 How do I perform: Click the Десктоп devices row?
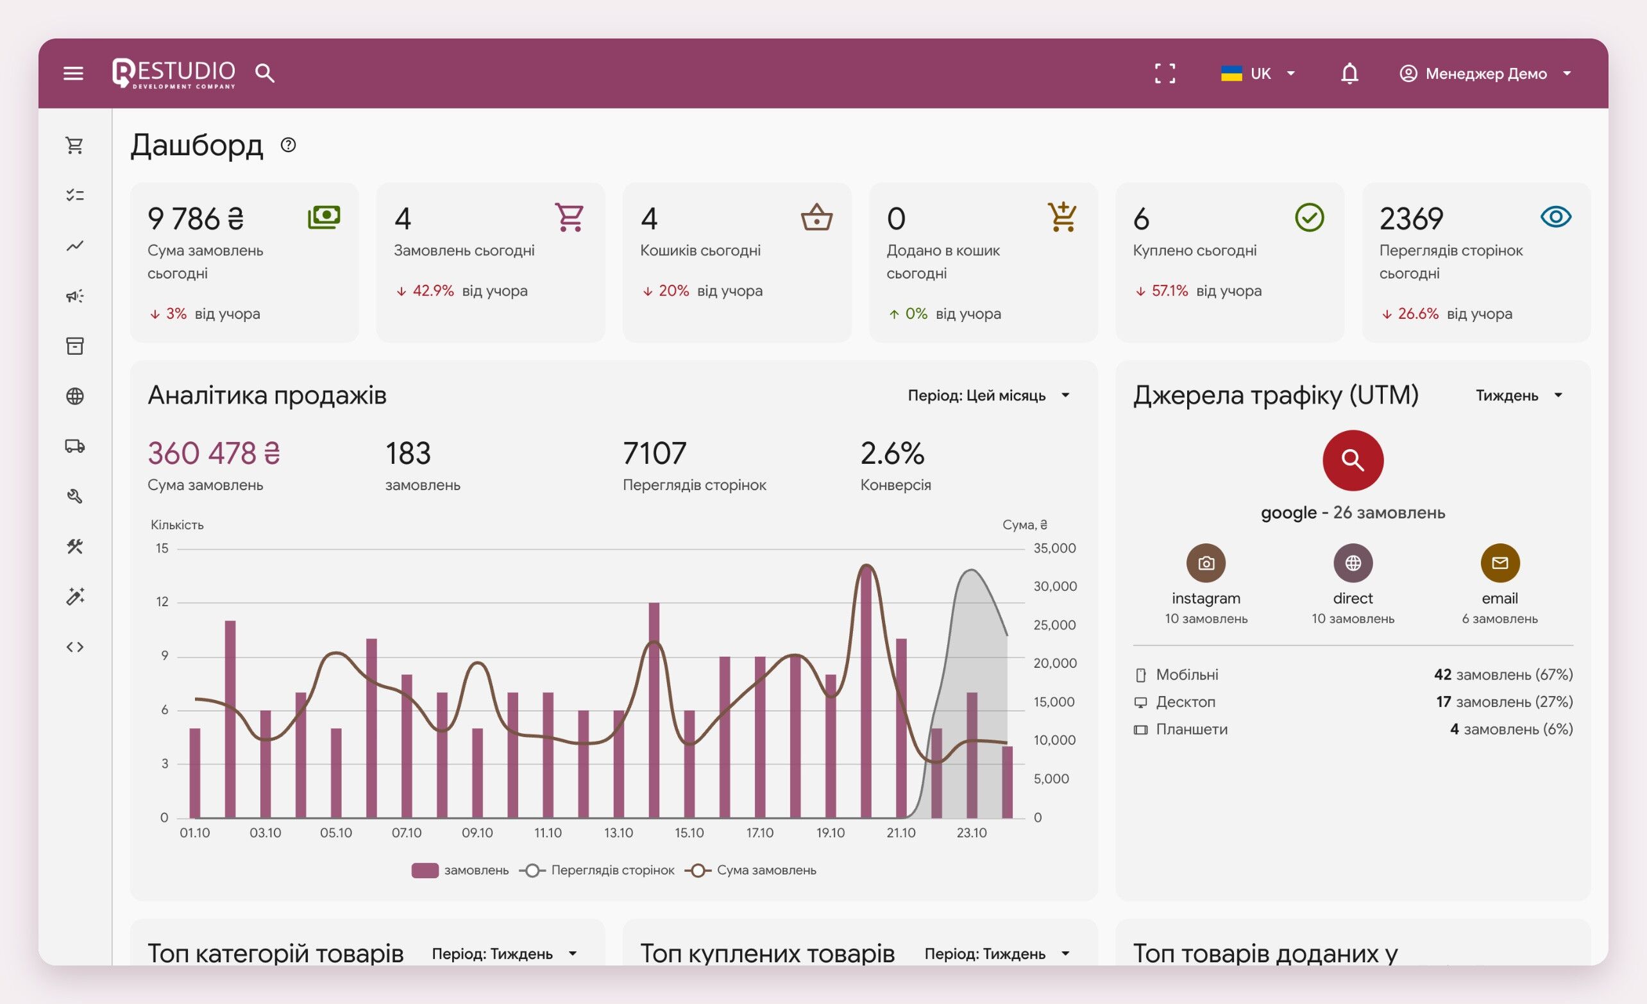click(x=1353, y=702)
